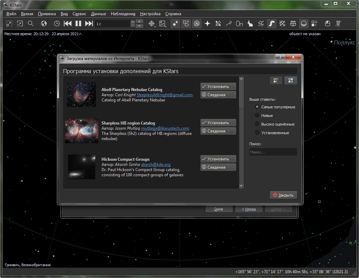Toggle horizontal coordinate grid icon
This screenshot has width=359, height=278.
coord(293,23)
